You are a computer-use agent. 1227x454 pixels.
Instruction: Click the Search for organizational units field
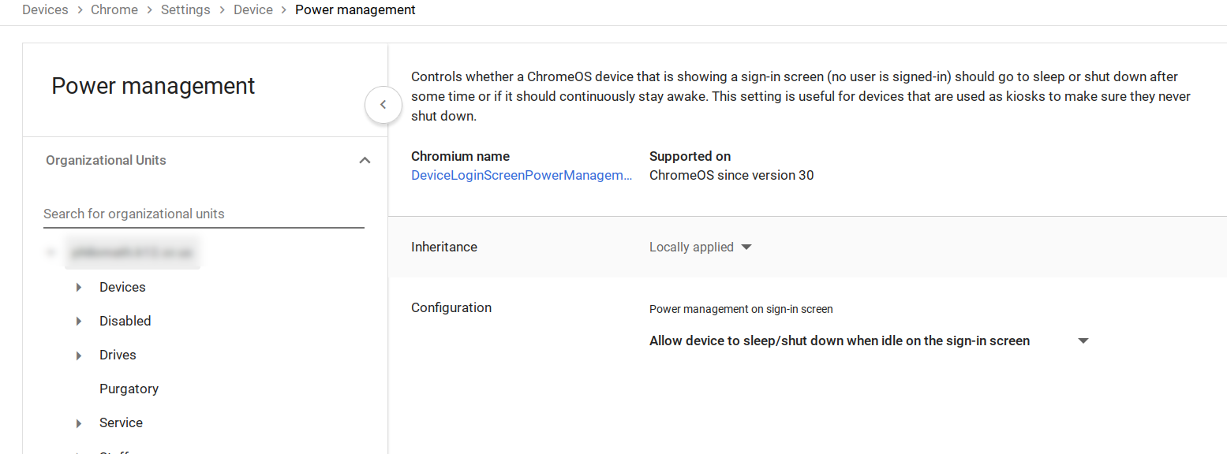coord(204,214)
